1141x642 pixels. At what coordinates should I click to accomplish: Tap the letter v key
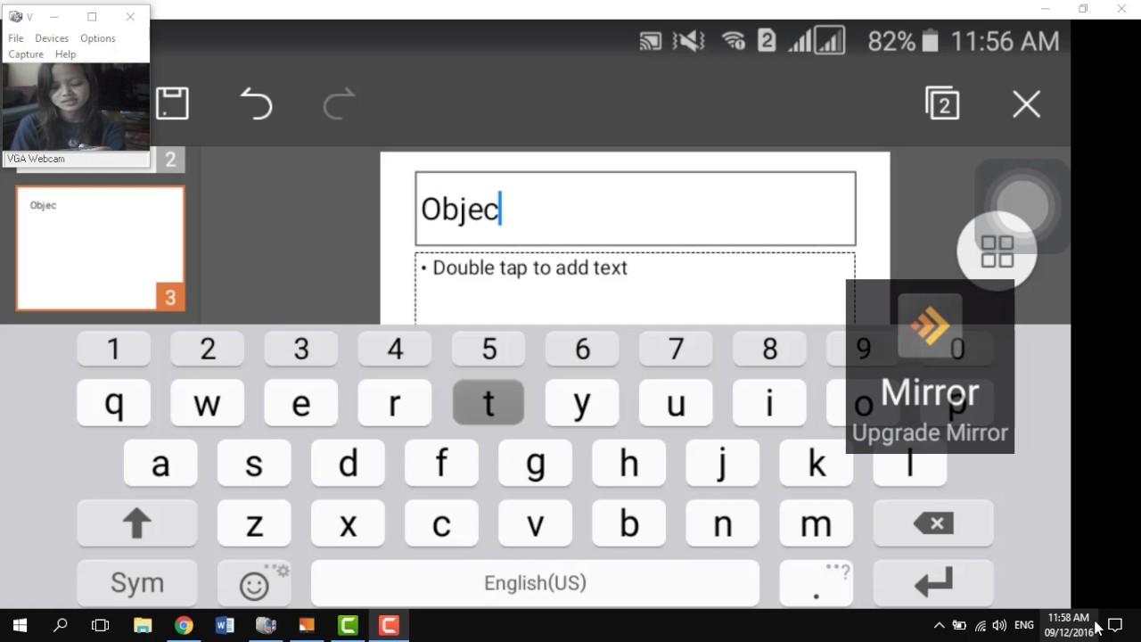535,523
